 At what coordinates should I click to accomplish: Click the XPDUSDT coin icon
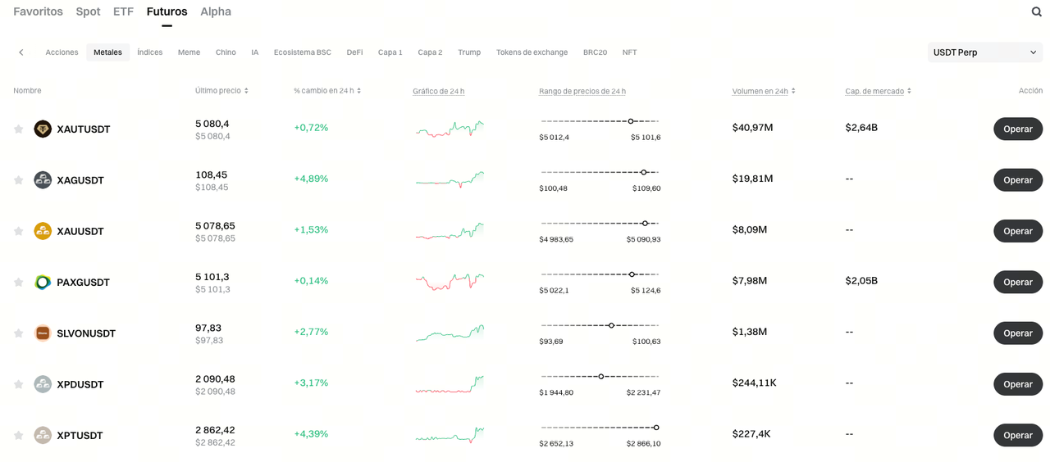[43, 384]
